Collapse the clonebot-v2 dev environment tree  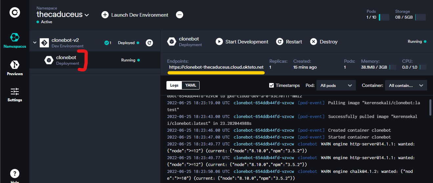point(35,43)
